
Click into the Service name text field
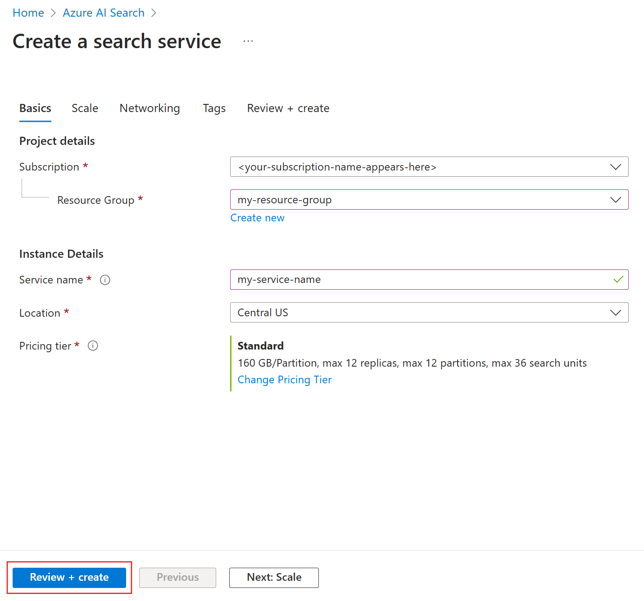(419, 279)
